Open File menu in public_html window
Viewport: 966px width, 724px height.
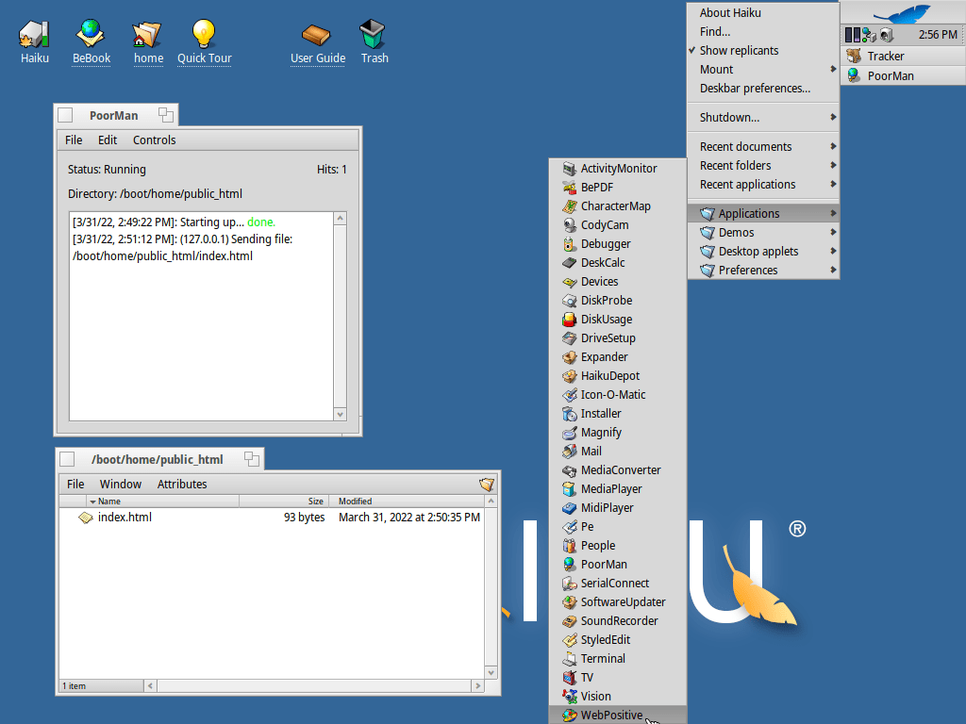(x=75, y=484)
